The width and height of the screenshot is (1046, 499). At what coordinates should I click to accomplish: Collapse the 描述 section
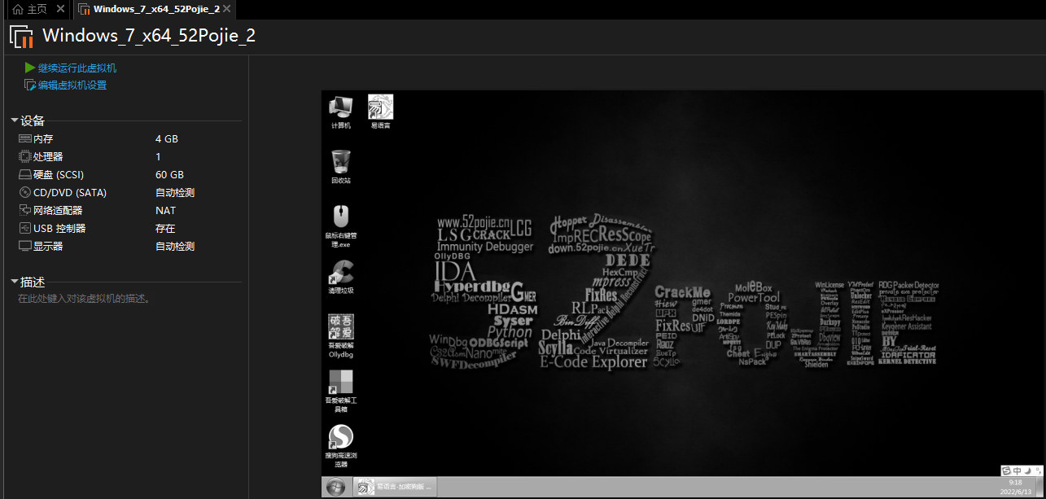click(x=15, y=282)
